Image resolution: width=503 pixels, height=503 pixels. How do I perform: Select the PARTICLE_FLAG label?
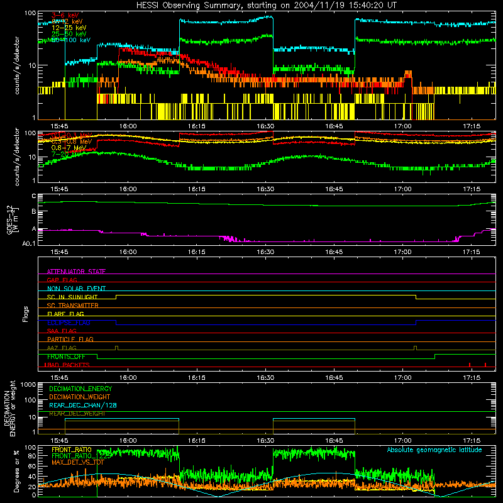(x=70, y=339)
